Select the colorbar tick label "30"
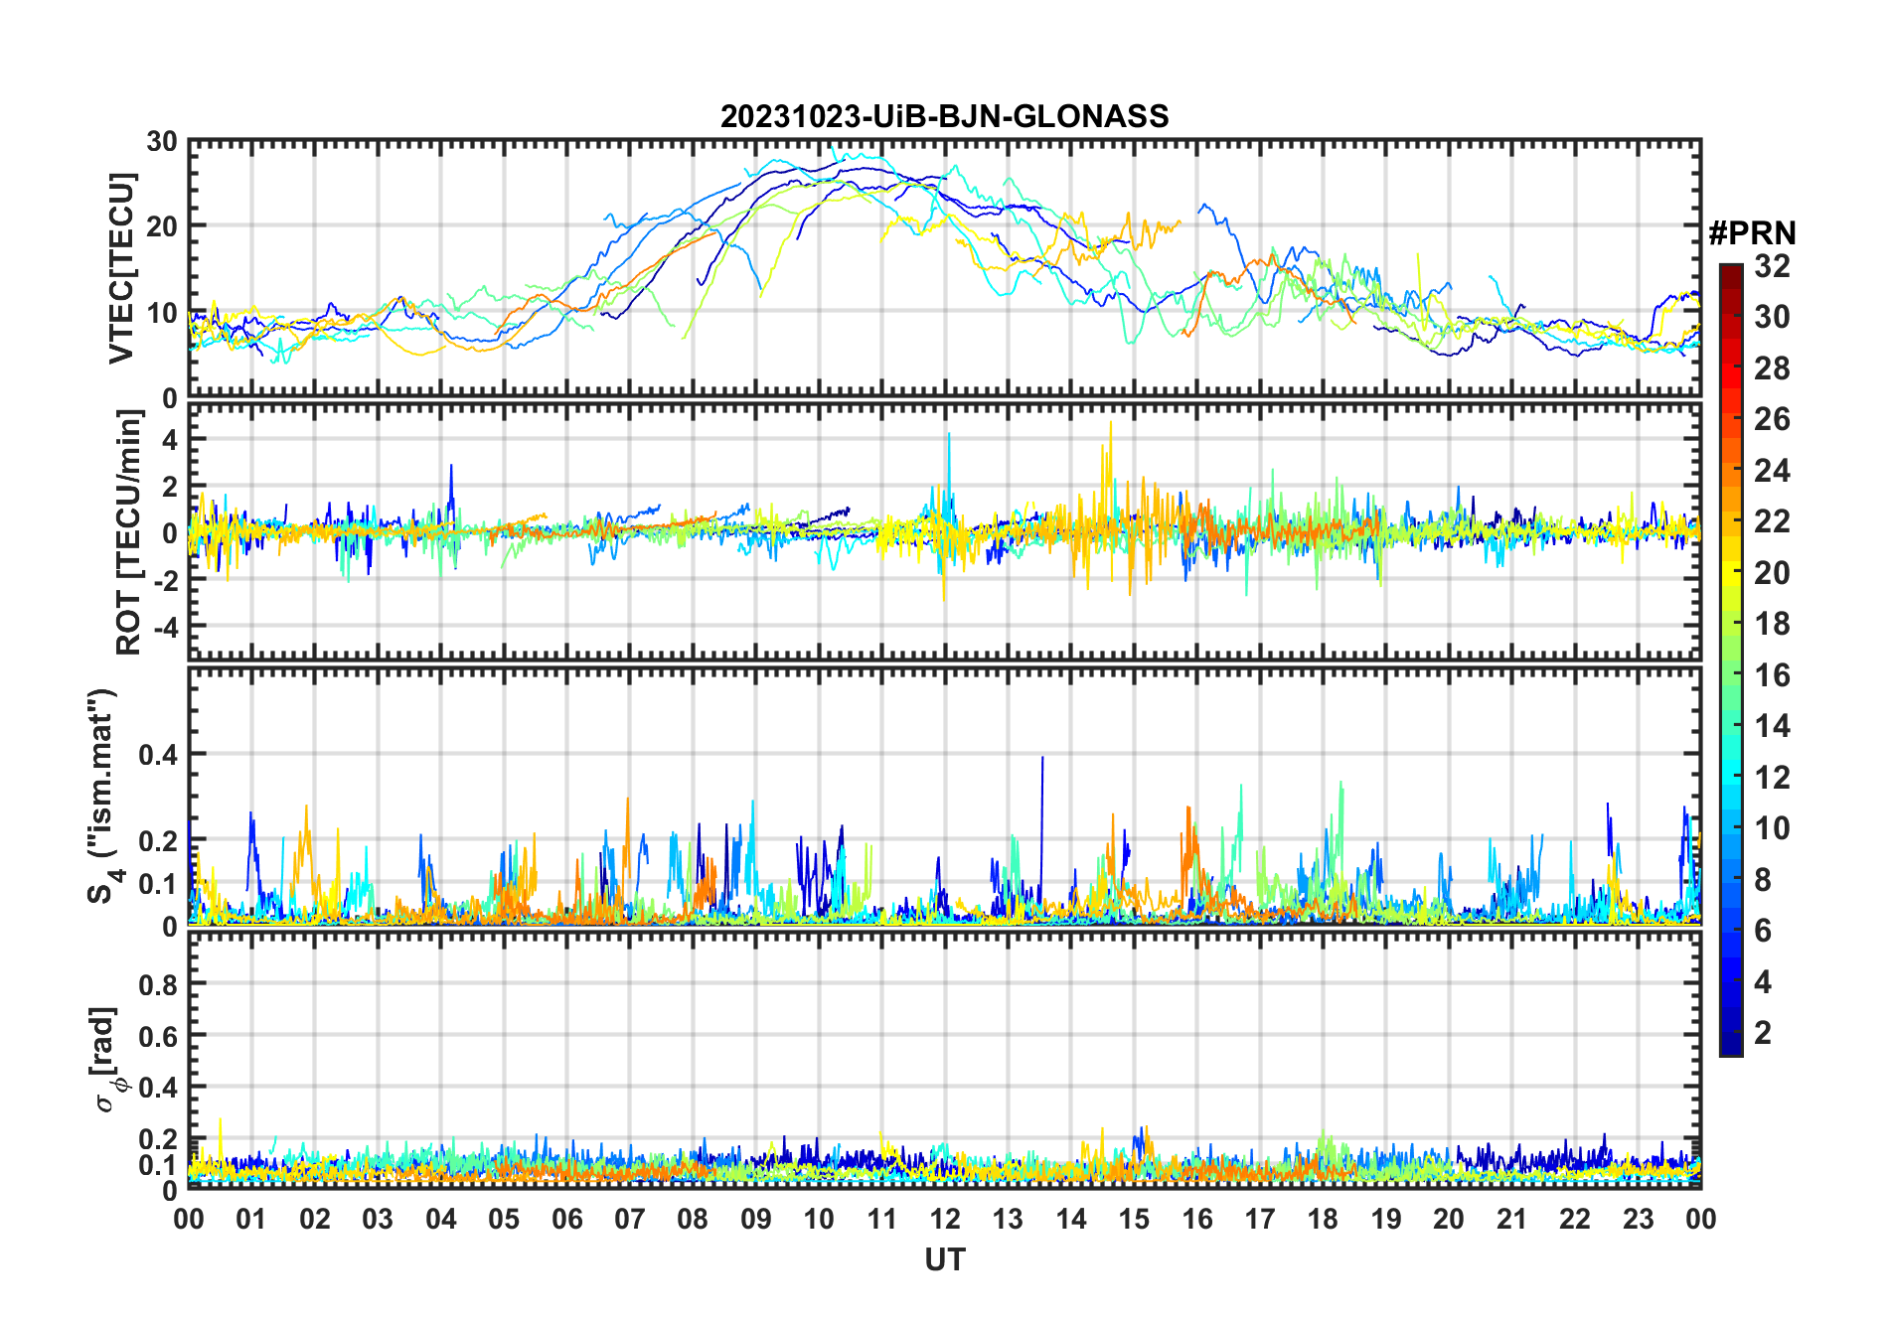 click(x=1772, y=317)
